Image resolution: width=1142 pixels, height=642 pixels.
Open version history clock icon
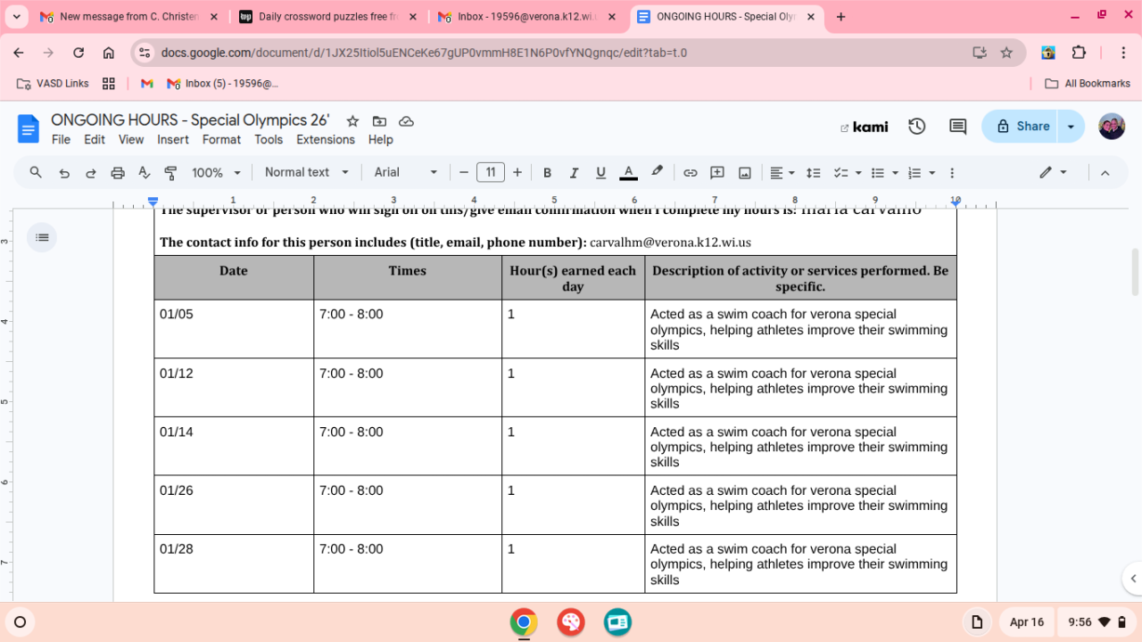[916, 127]
